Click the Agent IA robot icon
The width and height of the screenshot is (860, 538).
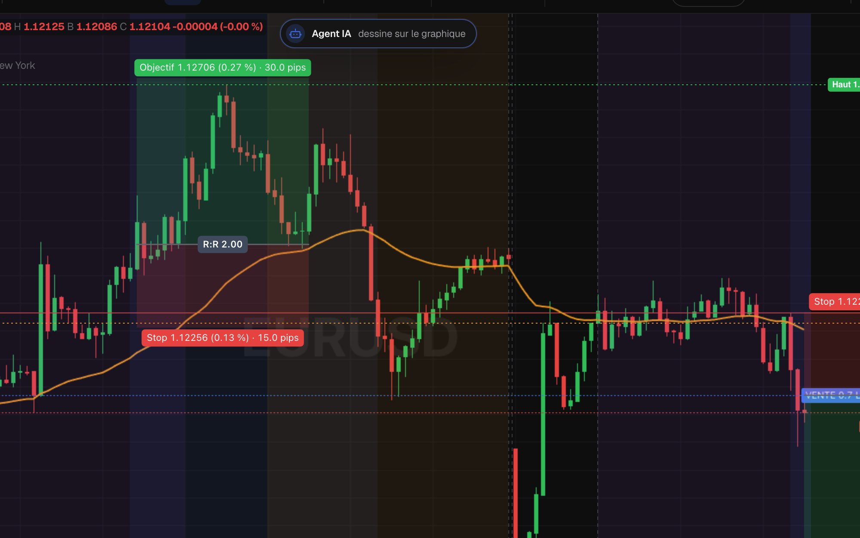(295, 34)
